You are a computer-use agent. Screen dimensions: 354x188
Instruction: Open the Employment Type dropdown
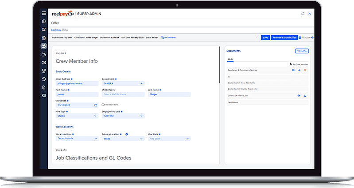pyautogui.click(x=123, y=116)
